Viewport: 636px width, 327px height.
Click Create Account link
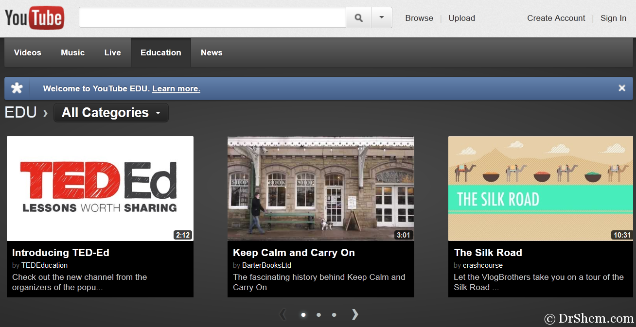(x=556, y=18)
